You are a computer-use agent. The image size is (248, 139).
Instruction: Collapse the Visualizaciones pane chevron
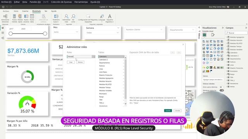point(223,28)
